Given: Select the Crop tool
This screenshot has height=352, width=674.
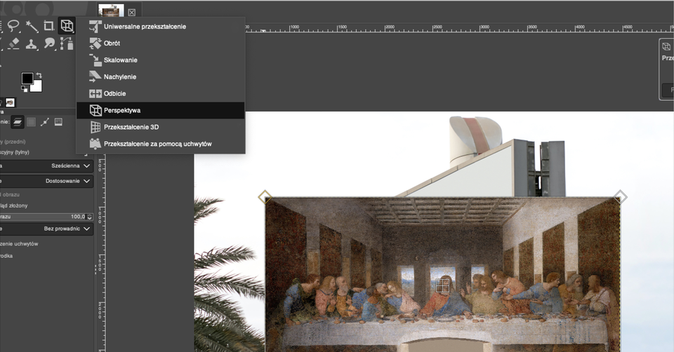Looking at the screenshot, I should click(x=49, y=27).
